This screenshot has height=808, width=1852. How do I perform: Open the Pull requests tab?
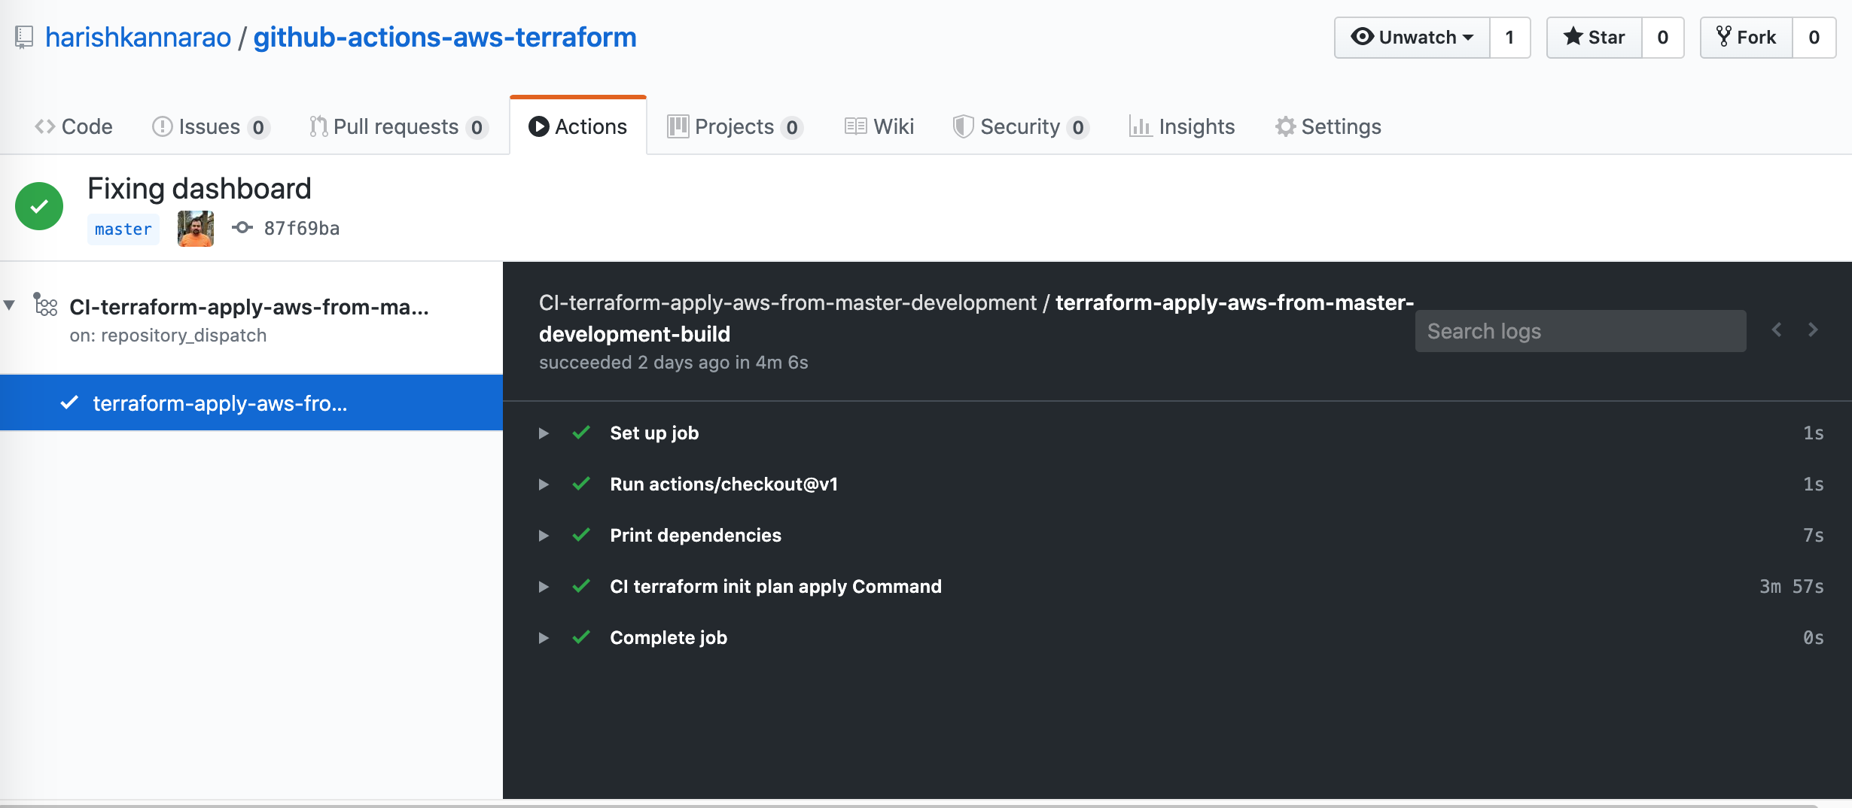coord(398,126)
